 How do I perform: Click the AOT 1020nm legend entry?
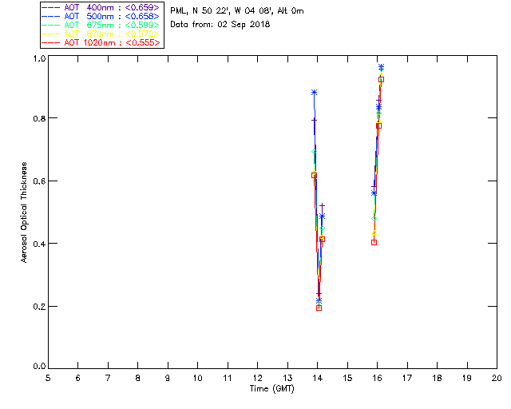coord(101,42)
